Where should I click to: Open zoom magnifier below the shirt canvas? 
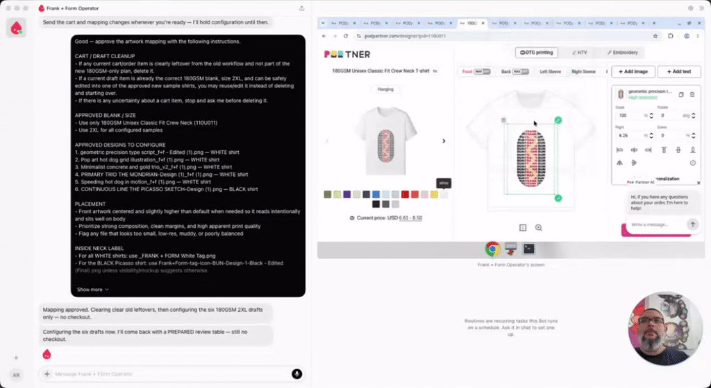[x=539, y=228]
